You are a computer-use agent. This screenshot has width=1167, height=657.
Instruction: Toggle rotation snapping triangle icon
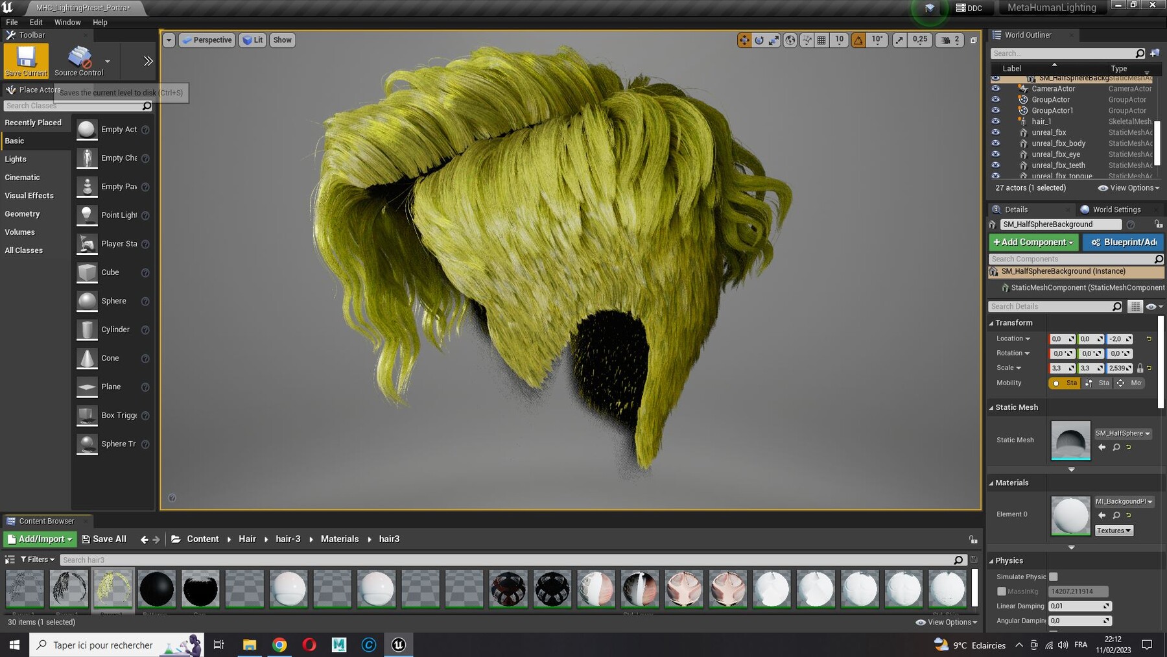(858, 40)
